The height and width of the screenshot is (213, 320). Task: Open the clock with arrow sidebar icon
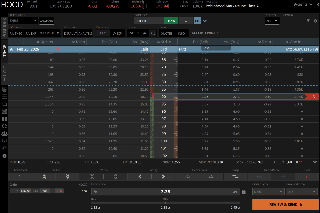(4, 126)
